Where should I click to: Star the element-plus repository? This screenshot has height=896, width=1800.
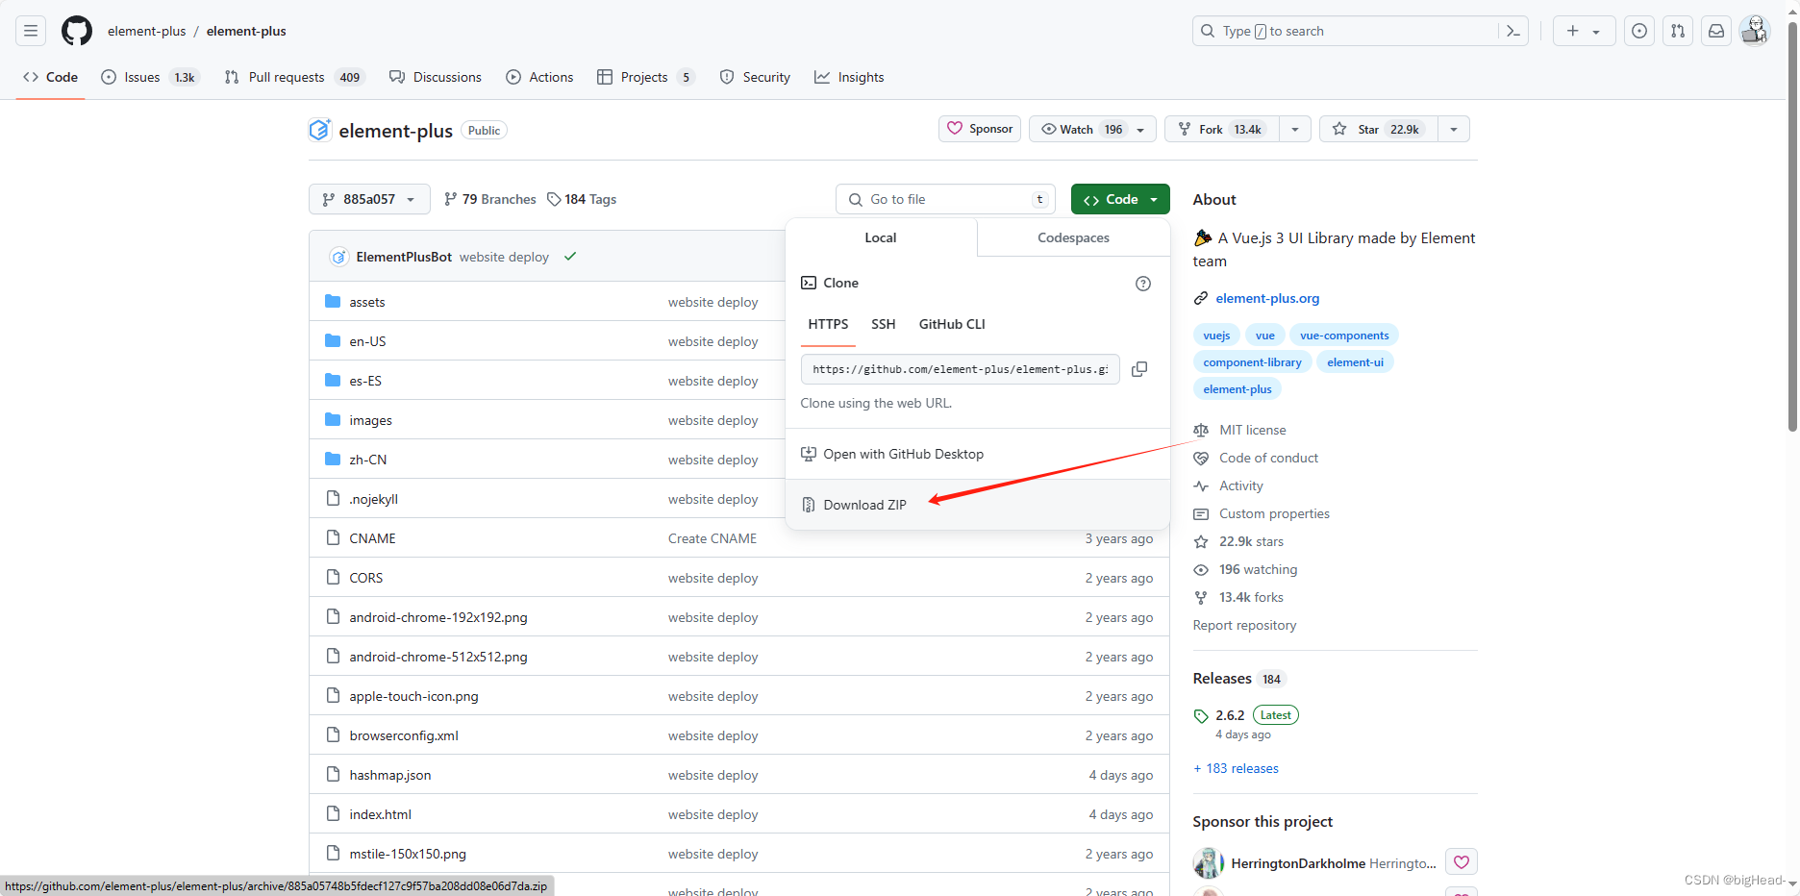click(1379, 130)
